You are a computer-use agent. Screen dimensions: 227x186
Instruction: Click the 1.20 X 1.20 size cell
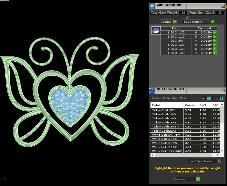[176, 49]
